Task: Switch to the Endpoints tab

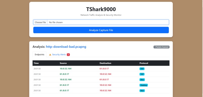Action: [x=40, y=54]
